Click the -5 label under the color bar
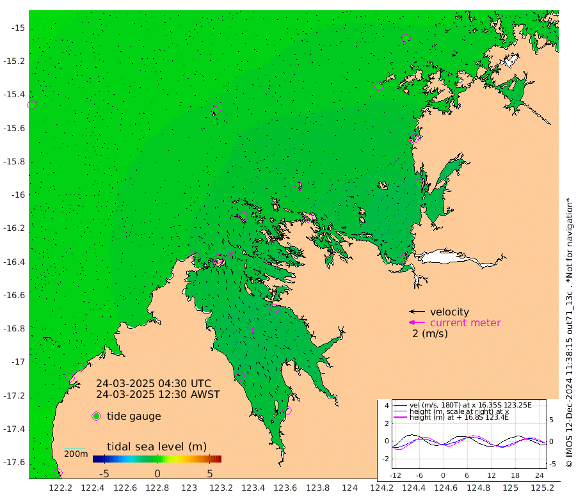576x499 pixels. pyautogui.click(x=104, y=473)
